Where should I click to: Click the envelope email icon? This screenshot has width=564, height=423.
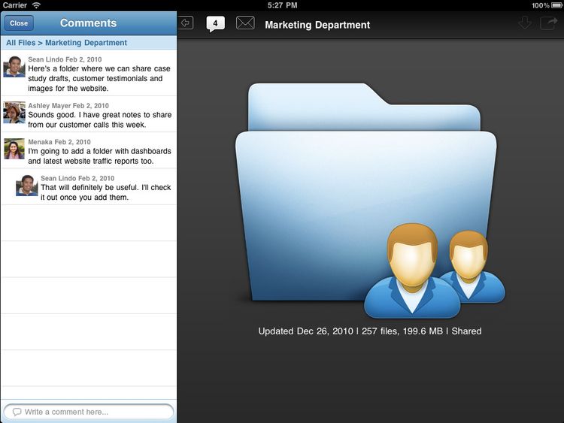[245, 23]
